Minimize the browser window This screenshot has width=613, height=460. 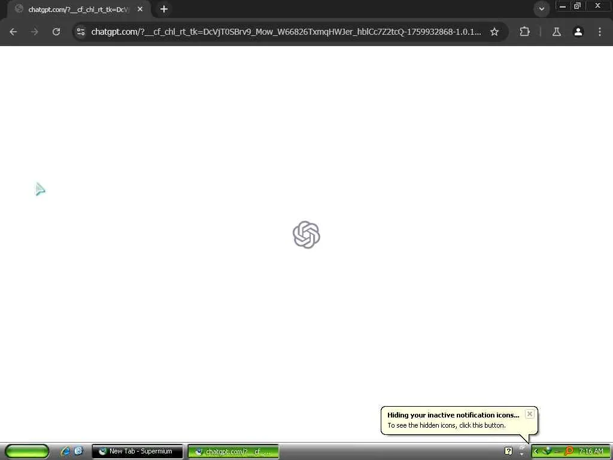[563, 6]
